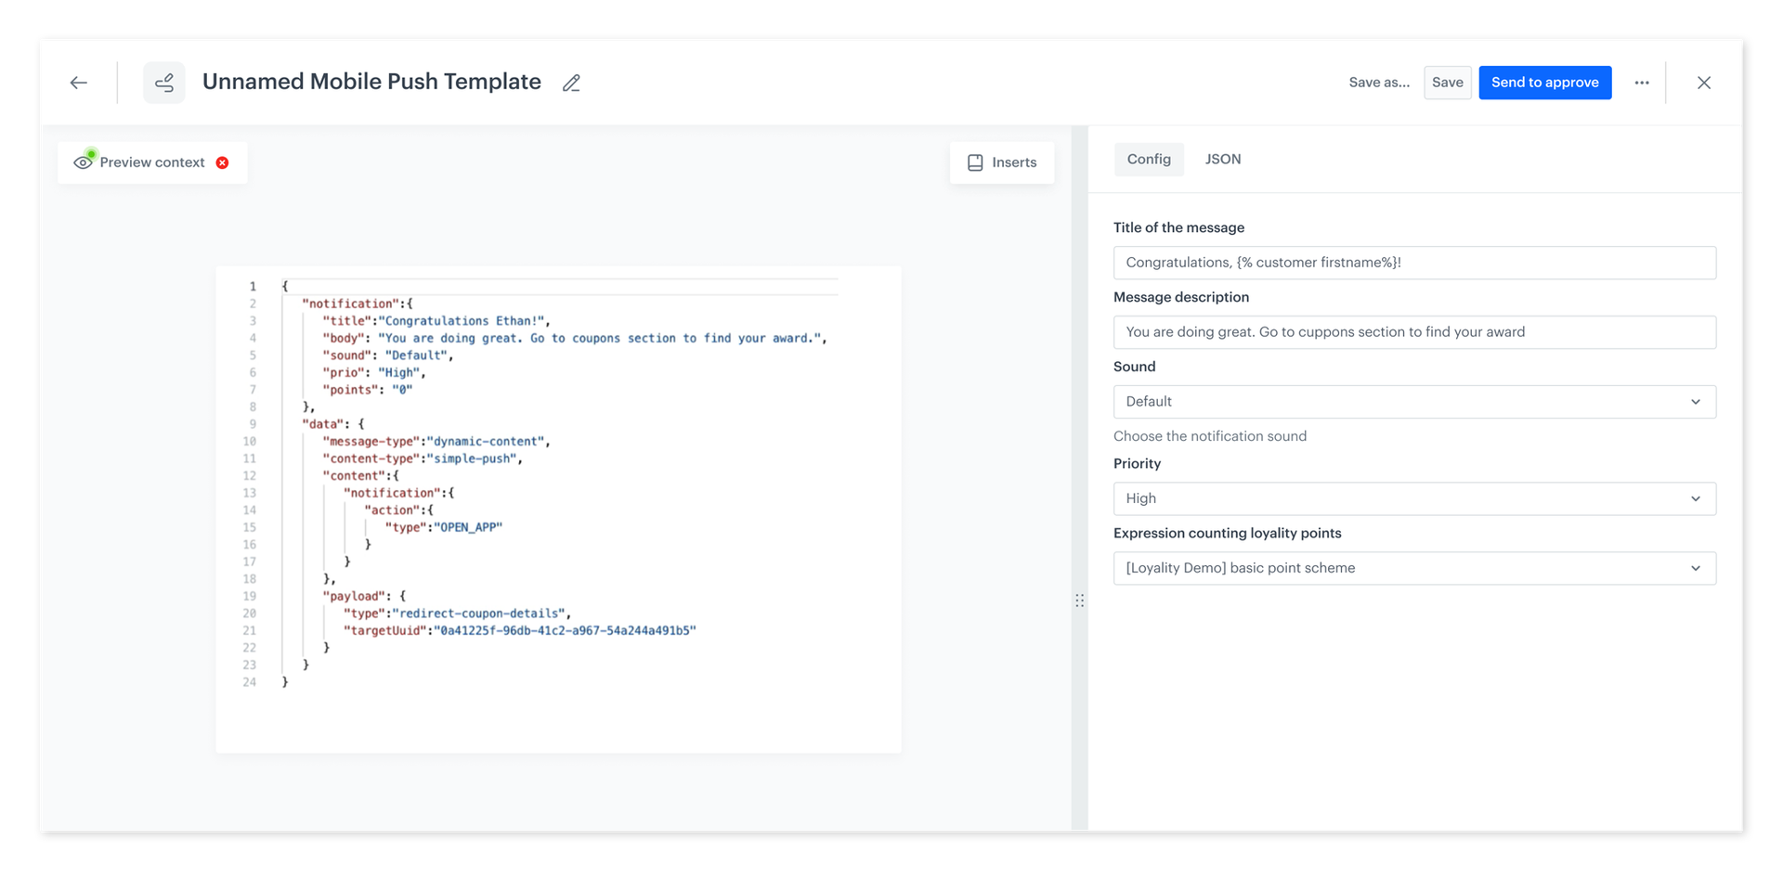Click the mobile push template icon beside the title
1783x878 pixels.
click(164, 82)
